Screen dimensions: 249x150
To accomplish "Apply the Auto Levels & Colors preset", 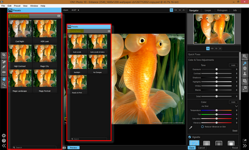I will [97, 41].
